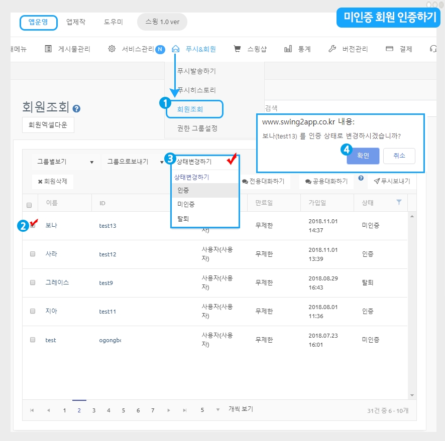Click the help icon next to 회원조회 title
The height and width of the screenshot is (441, 445).
[x=76, y=109]
